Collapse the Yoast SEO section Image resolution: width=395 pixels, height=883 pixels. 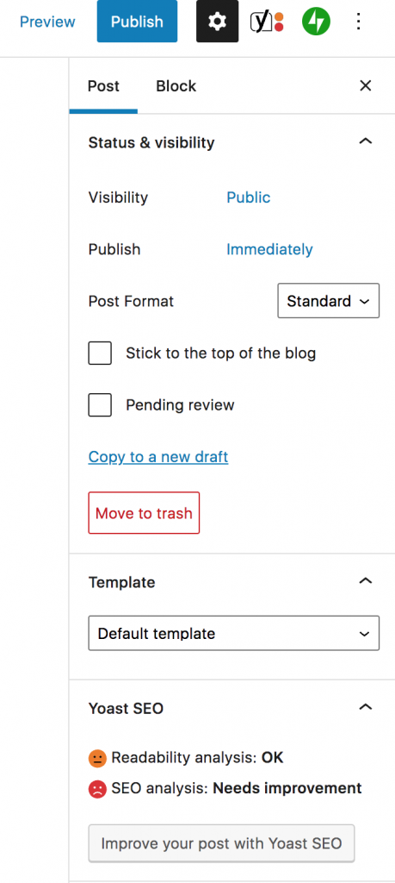(365, 707)
